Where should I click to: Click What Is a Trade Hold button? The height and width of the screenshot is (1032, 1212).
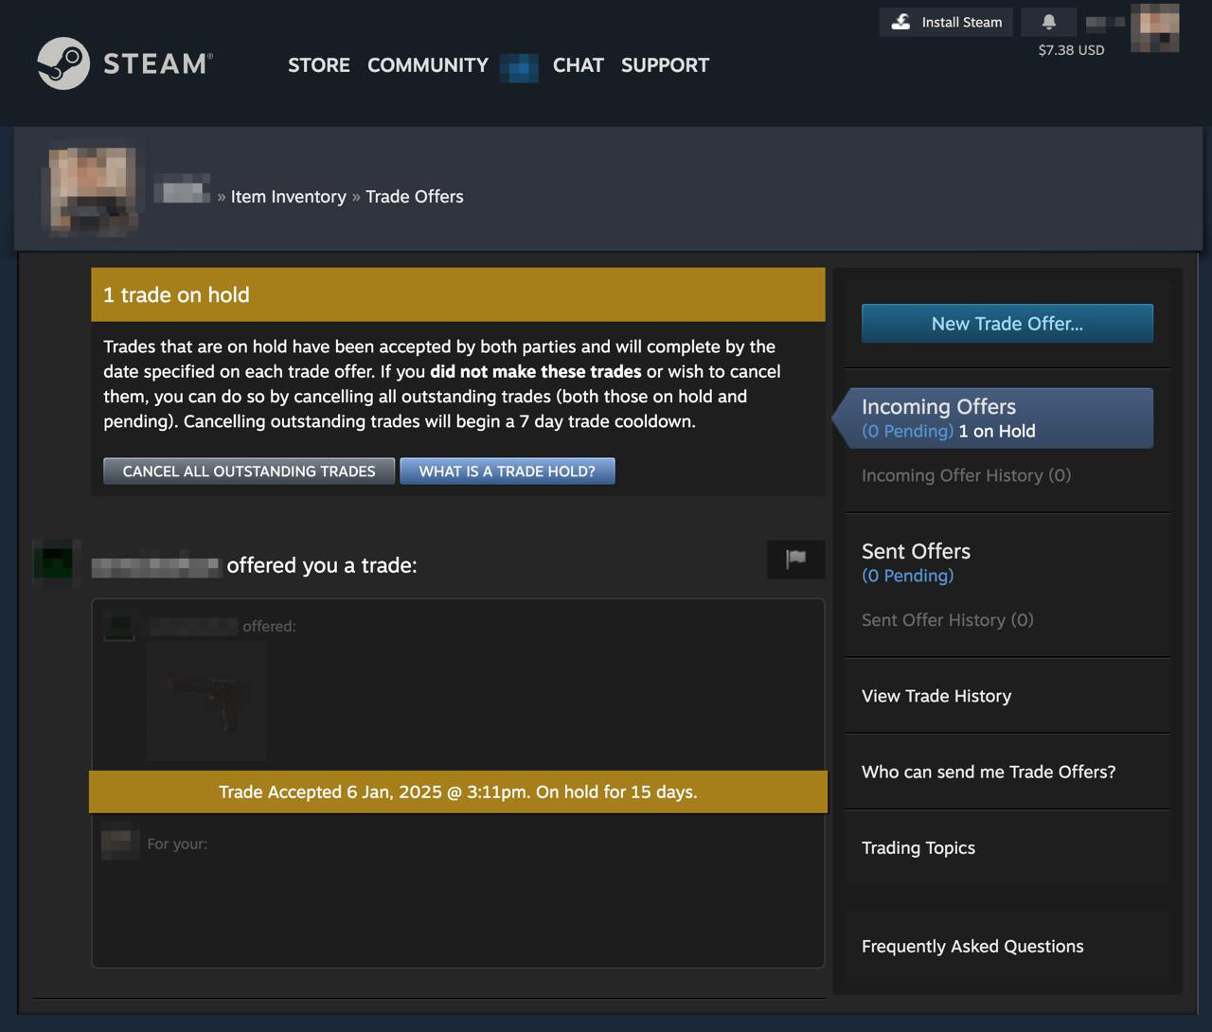pyautogui.click(x=507, y=472)
